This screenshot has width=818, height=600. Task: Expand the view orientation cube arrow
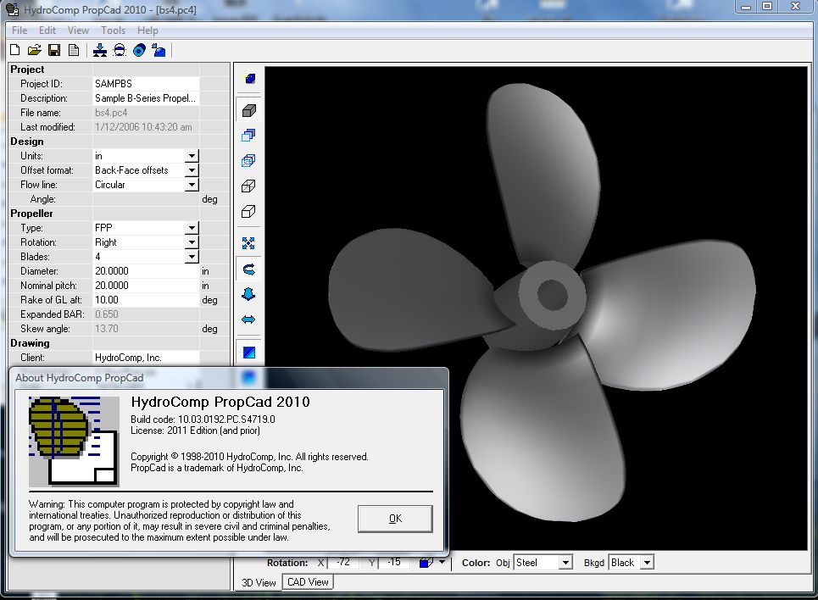442,562
